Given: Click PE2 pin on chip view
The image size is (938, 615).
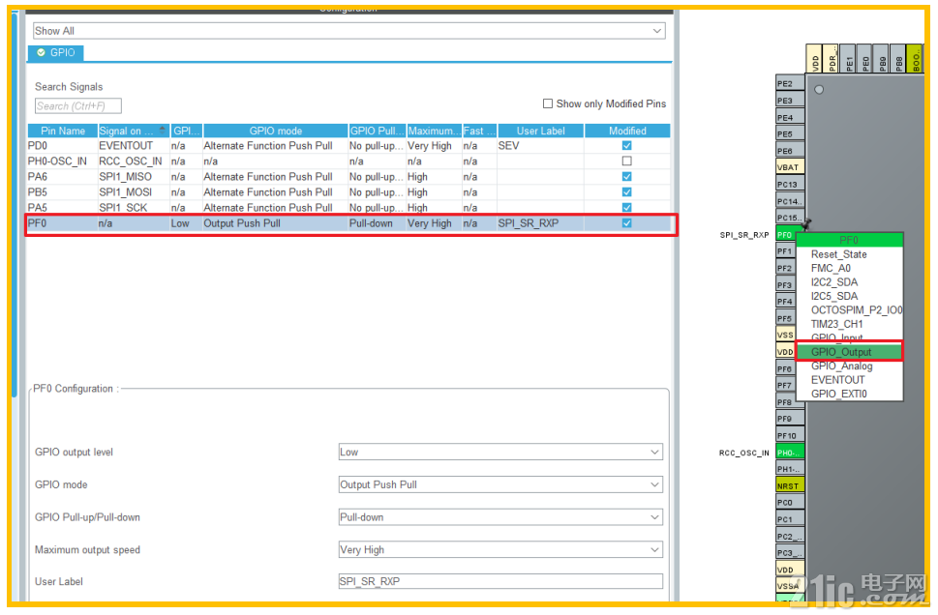Looking at the screenshot, I should (x=790, y=84).
